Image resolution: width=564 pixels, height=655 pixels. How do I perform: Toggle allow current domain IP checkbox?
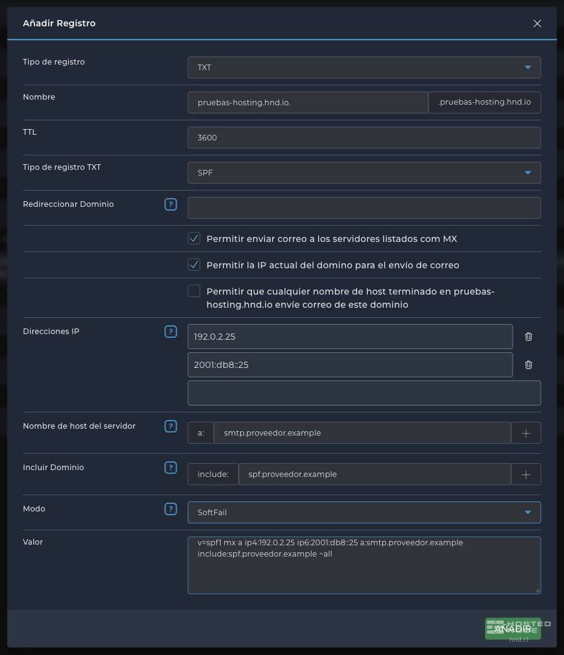(194, 265)
